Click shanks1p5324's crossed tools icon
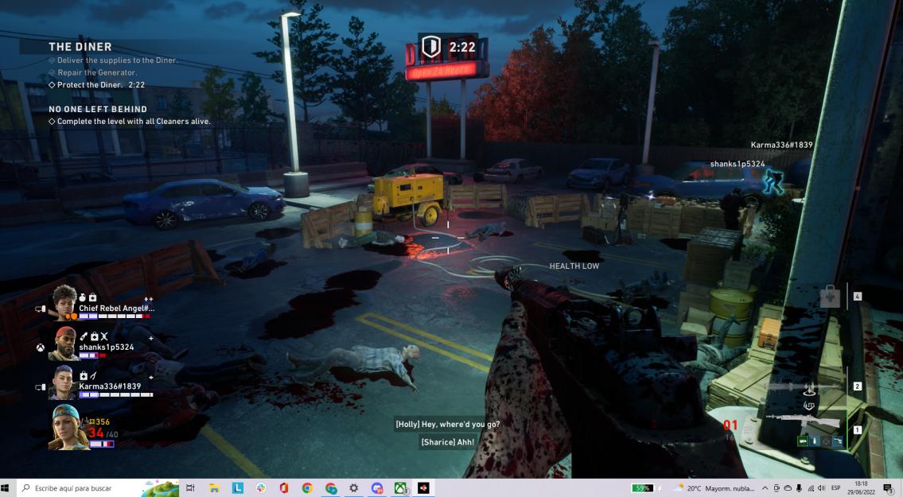This screenshot has height=497, width=903. pos(104,336)
